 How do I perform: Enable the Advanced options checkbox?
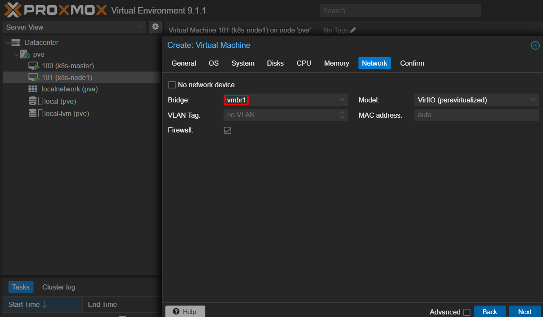coord(467,312)
